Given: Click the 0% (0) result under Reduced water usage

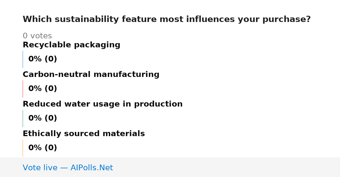Looking at the screenshot, I should click(42, 118).
